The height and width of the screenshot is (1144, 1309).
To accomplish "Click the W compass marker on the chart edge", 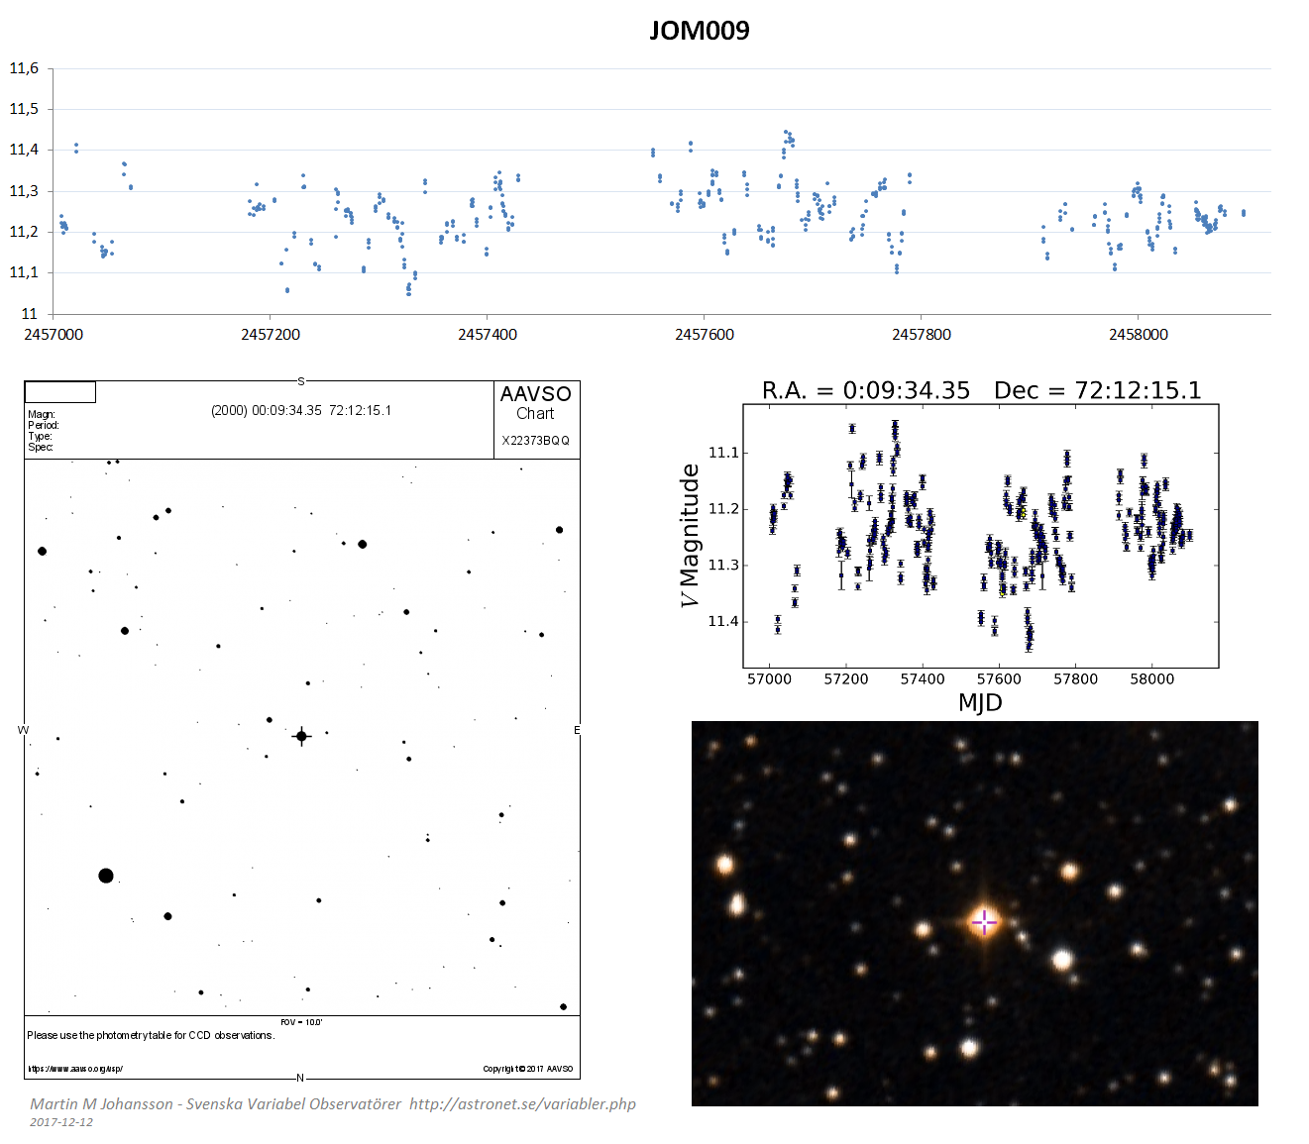I will (x=24, y=730).
